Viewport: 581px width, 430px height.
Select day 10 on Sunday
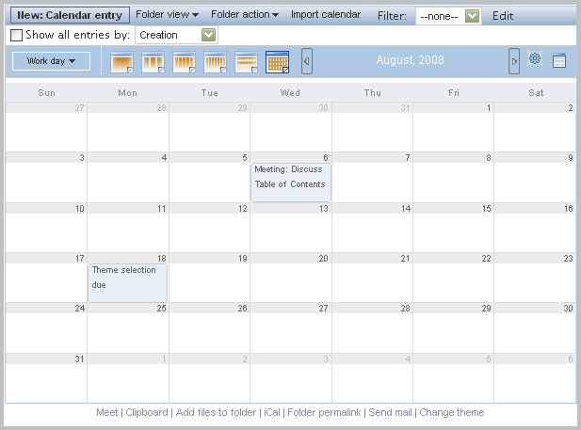pos(80,209)
